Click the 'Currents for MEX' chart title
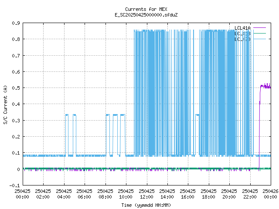Image resolution: width=279 pixels, height=209 pixels. pos(146,9)
